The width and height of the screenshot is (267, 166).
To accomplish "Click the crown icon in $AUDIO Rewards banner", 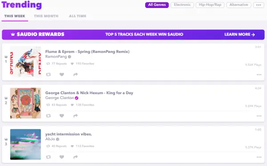I will point(13,34).
